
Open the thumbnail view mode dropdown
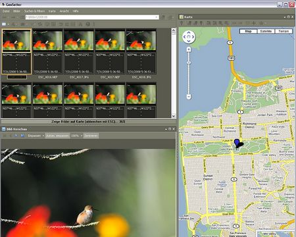tap(9, 24)
